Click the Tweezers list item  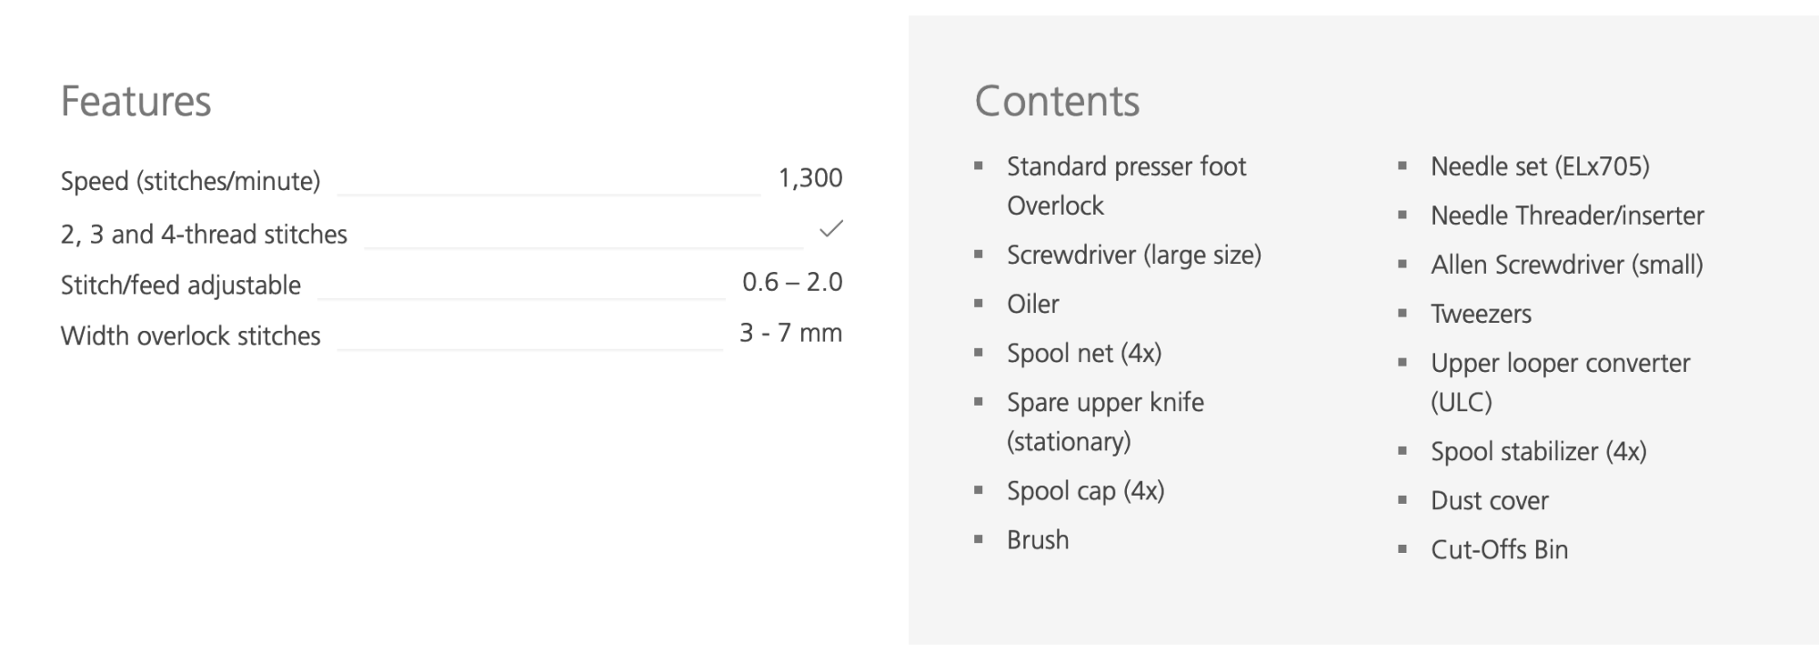coord(1481,314)
